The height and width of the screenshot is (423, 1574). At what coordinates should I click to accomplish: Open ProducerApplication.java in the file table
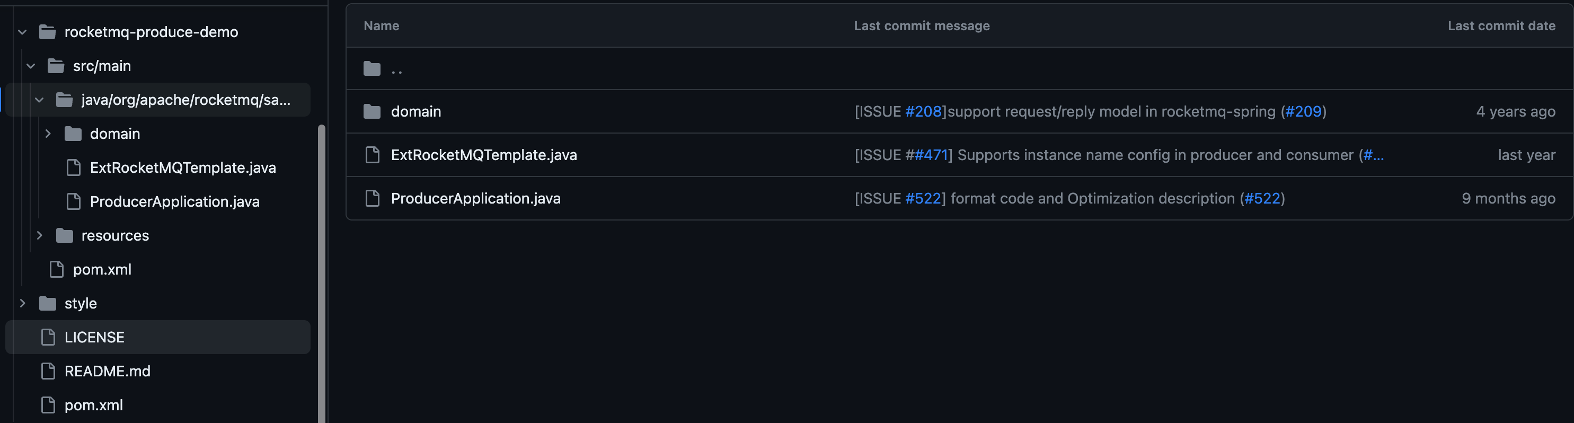point(475,199)
